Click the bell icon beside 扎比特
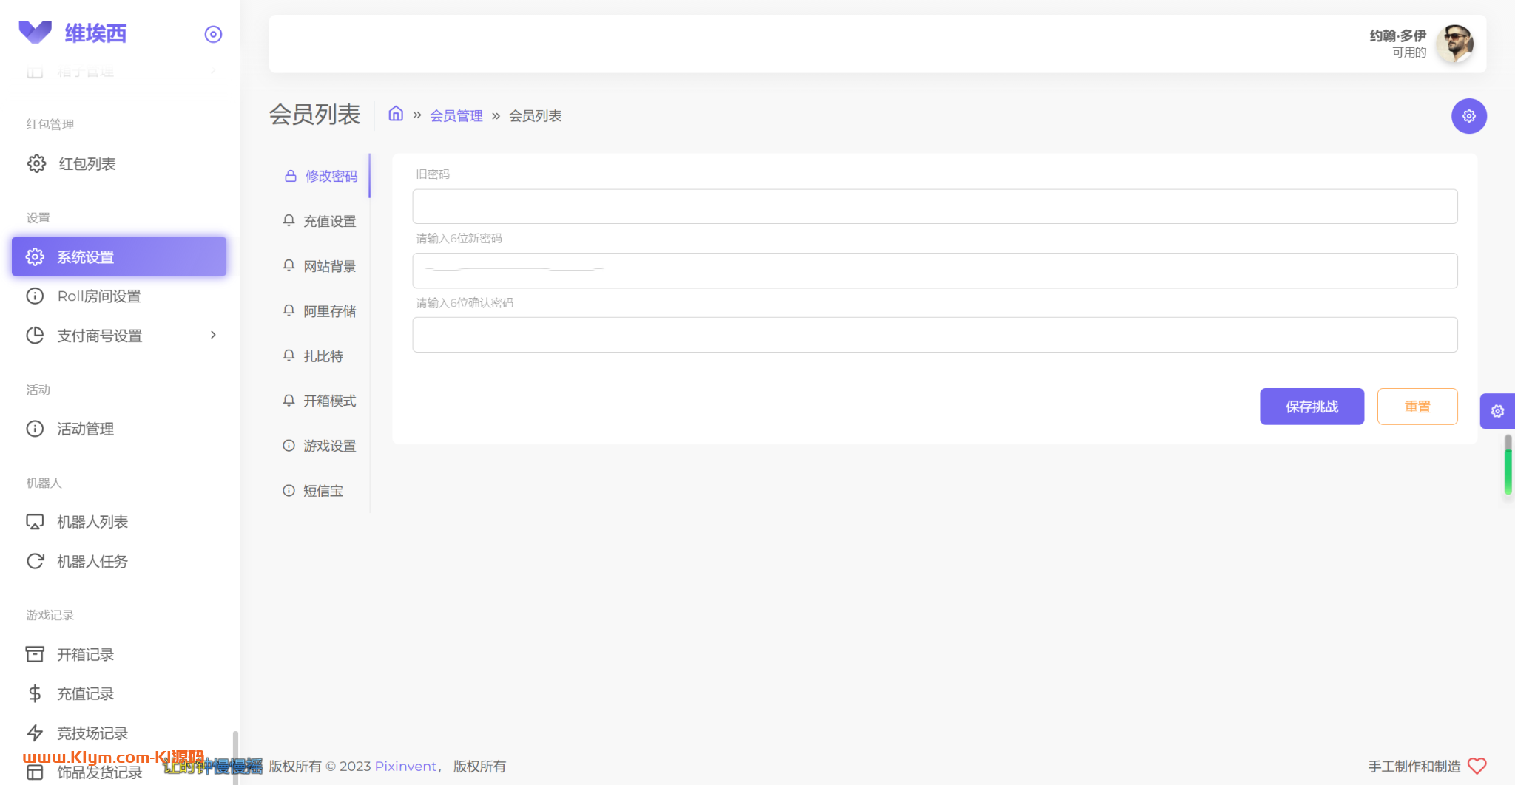 (x=289, y=356)
